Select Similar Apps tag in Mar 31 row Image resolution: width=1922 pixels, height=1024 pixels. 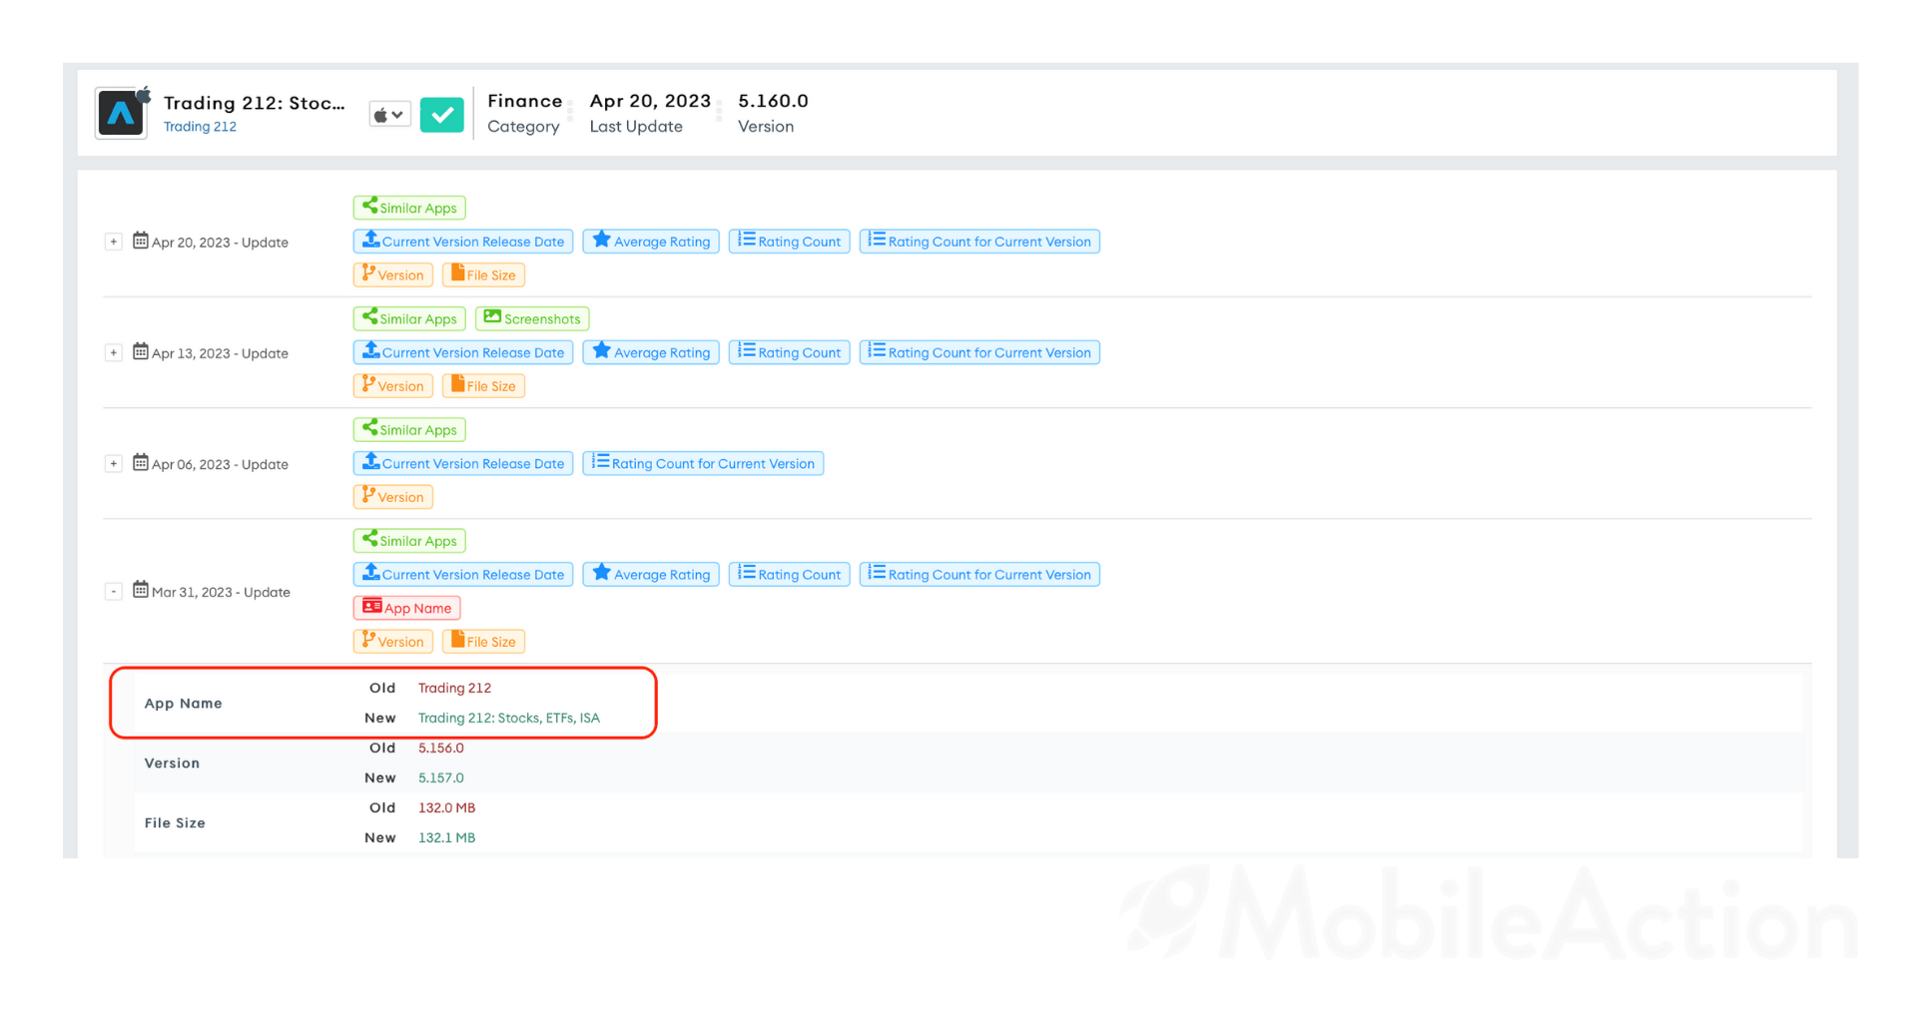(409, 540)
